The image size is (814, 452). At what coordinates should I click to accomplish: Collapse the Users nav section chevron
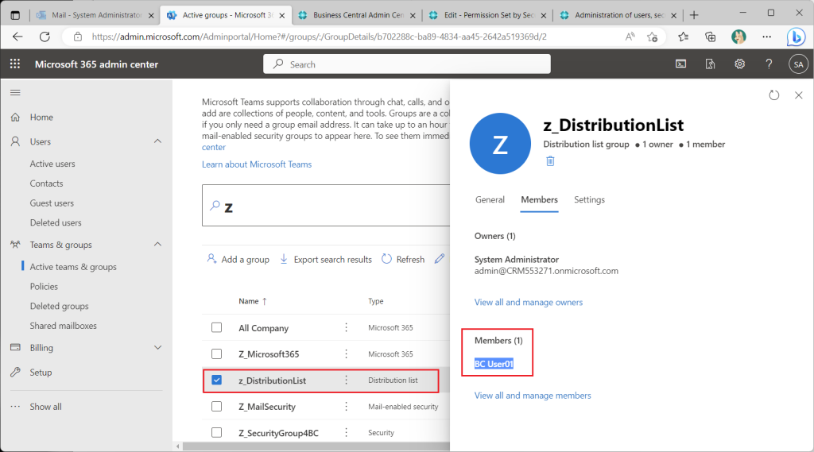(x=158, y=141)
